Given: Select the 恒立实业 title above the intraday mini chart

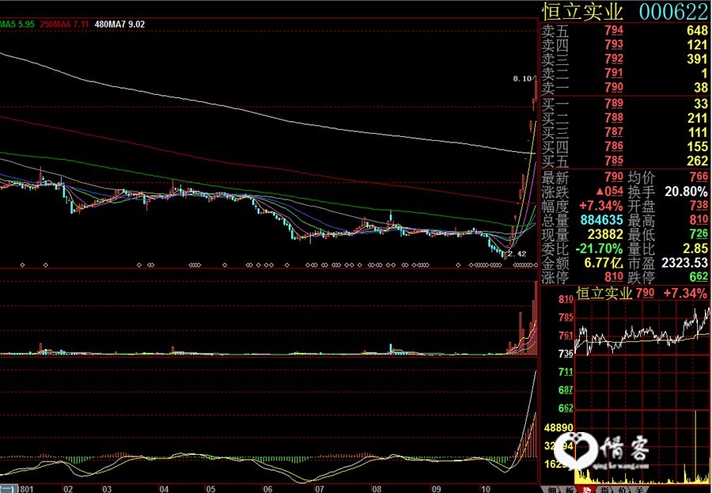Looking at the screenshot, I should [604, 293].
